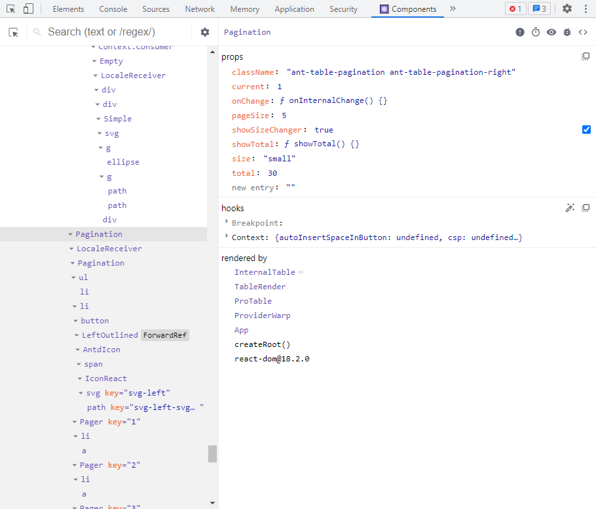This screenshot has height=509, width=596.
Task: Log component data to console bug icon
Action: [567, 32]
